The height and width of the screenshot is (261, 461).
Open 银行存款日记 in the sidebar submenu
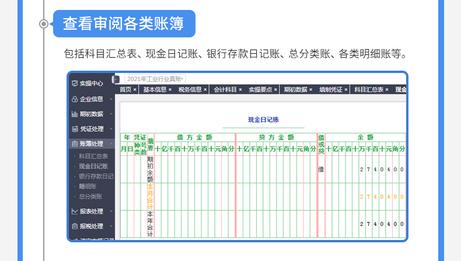(x=96, y=176)
